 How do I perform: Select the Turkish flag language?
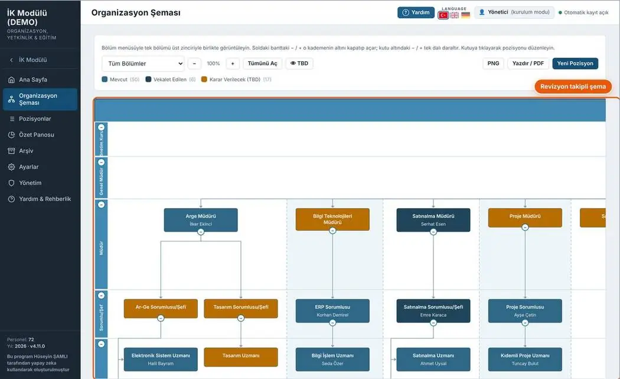click(x=443, y=15)
